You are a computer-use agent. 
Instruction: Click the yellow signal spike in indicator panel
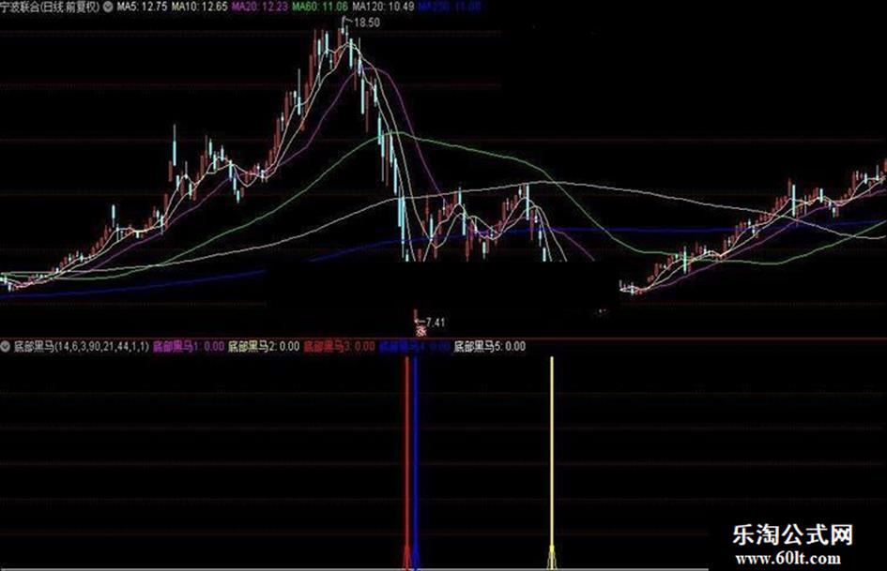pyautogui.click(x=552, y=462)
